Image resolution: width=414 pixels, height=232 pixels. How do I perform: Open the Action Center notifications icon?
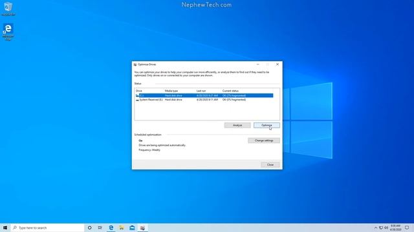pyautogui.click(x=407, y=227)
